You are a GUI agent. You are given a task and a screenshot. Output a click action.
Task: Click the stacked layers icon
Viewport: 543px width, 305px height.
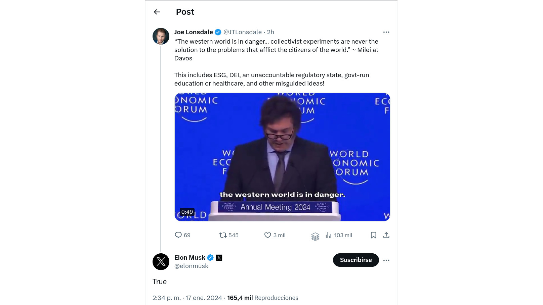click(x=315, y=237)
